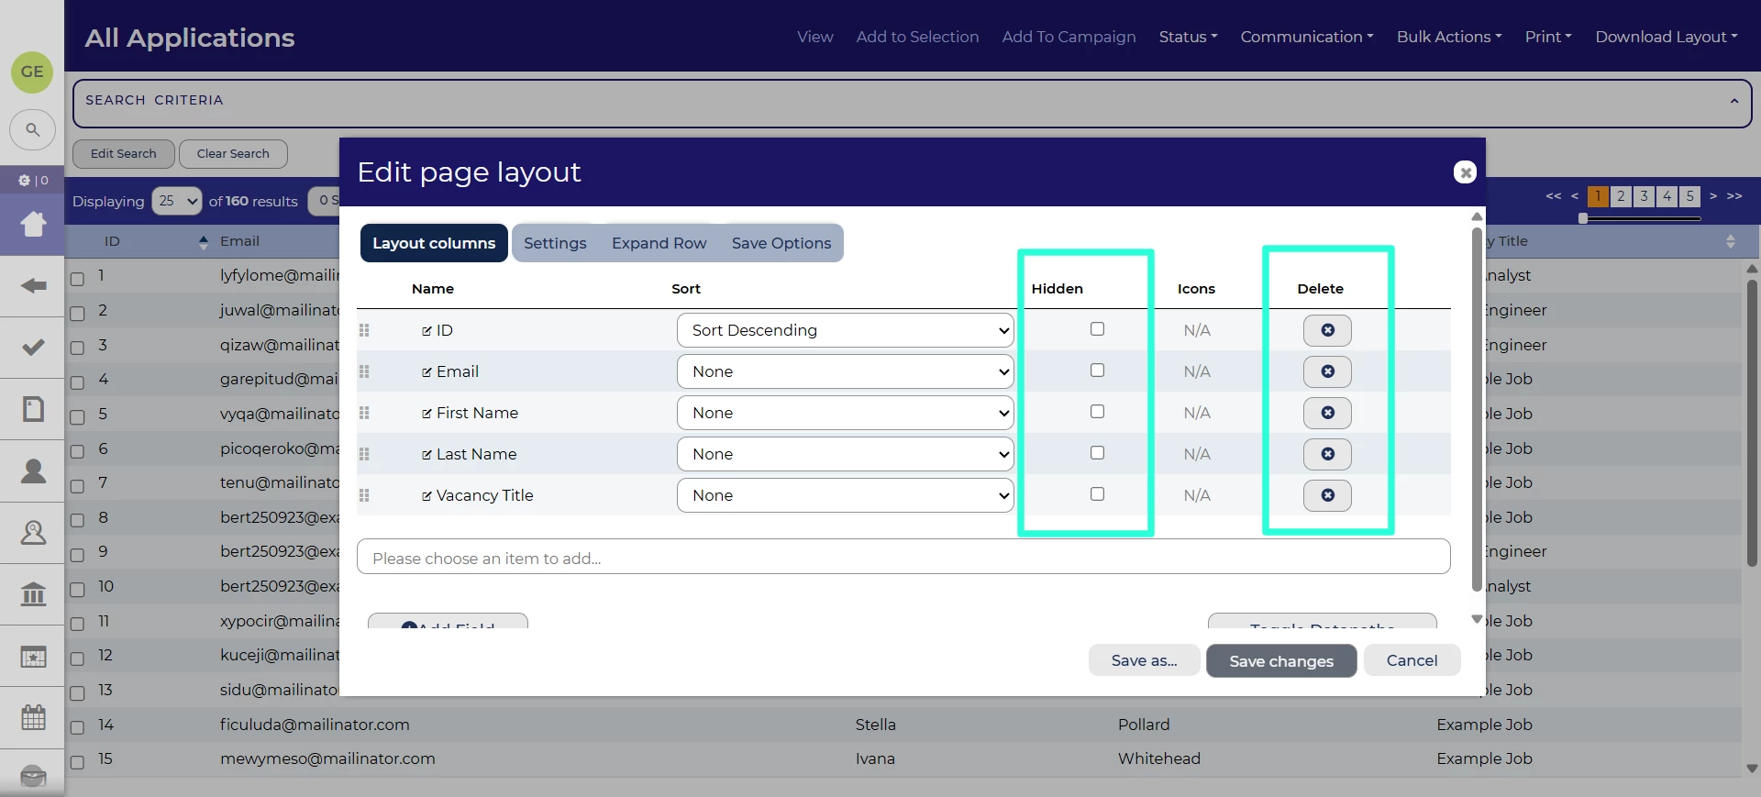Open the bank building sidebar icon
Viewport: 1761px width, 797px height.
coord(33,594)
